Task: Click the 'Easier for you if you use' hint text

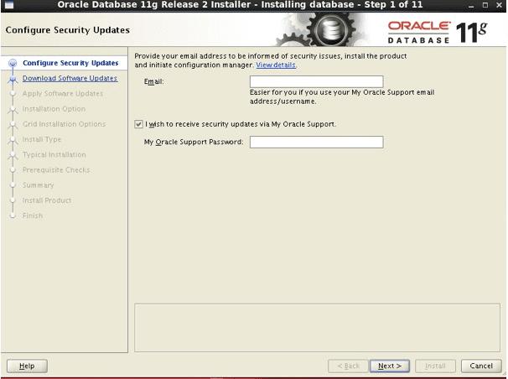Action: [x=342, y=97]
